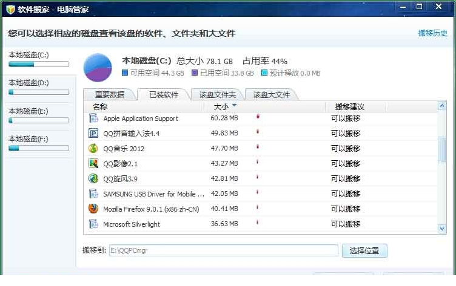
Task: Click the scrollbar up arrow in software list
Action: [x=442, y=106]
